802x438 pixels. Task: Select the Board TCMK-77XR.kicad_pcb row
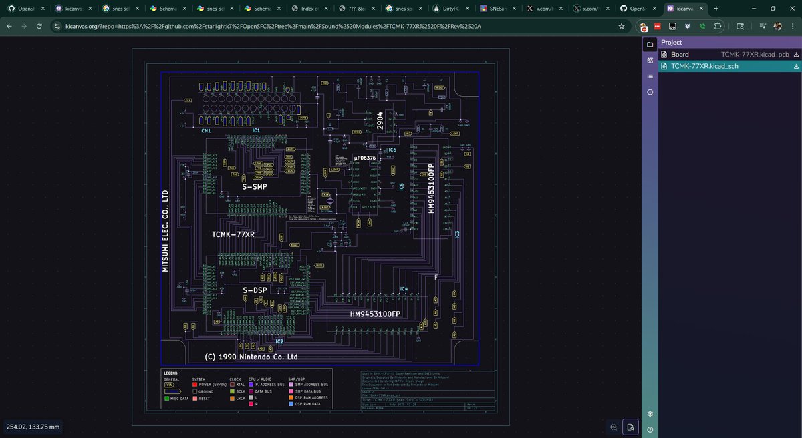(x=730, y=55)
